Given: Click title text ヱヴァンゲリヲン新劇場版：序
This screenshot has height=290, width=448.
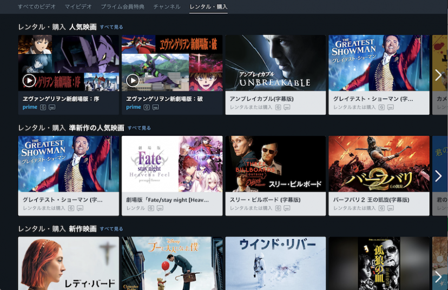Looking at the screenshot, I should click(61, 99).
